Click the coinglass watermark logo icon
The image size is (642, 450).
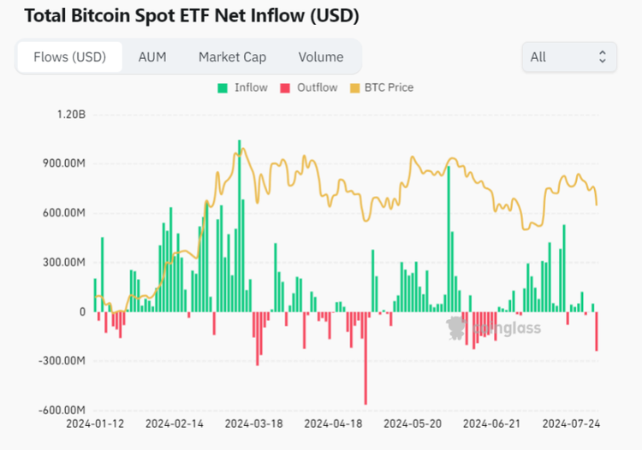tap(456, 328)
